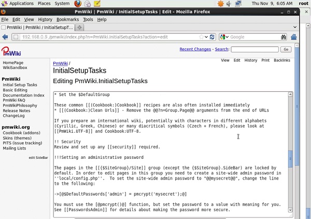The image size is (311, 219).
Task: Open HomePage in the sidebar
Action: pyautogui.click(x=13, y=63)
